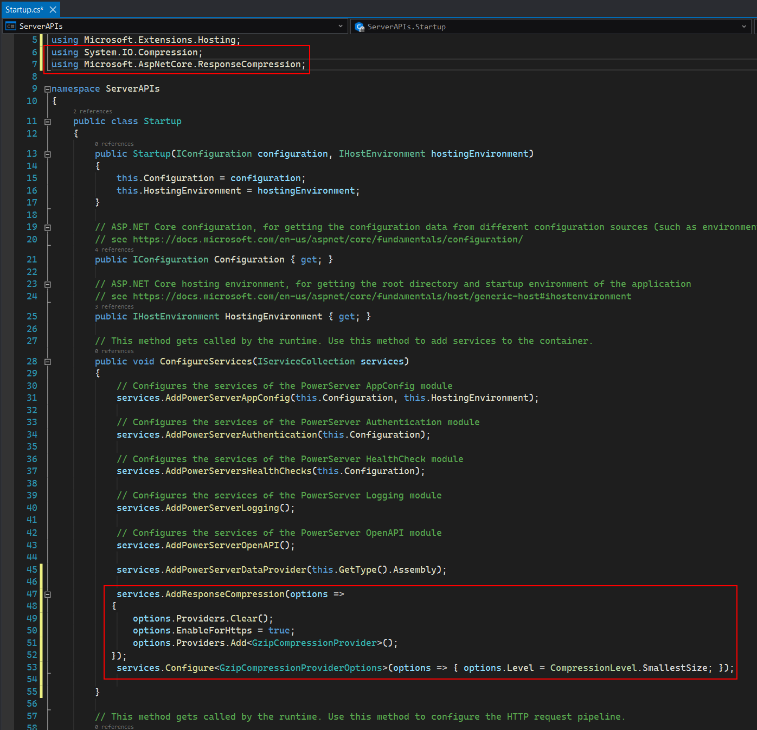Open the ServerAPIs project dropdown
This screenshot has height=730, width=757.
340,26
